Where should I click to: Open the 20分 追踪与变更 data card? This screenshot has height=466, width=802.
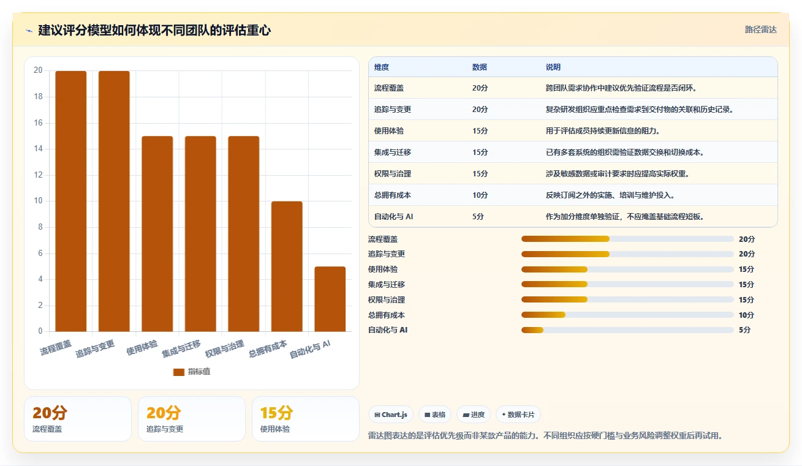point(192,419)
